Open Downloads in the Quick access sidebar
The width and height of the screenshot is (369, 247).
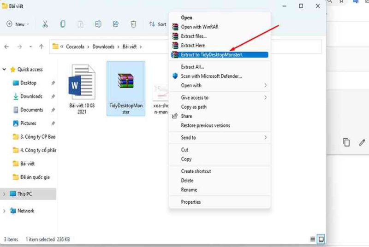31,96
